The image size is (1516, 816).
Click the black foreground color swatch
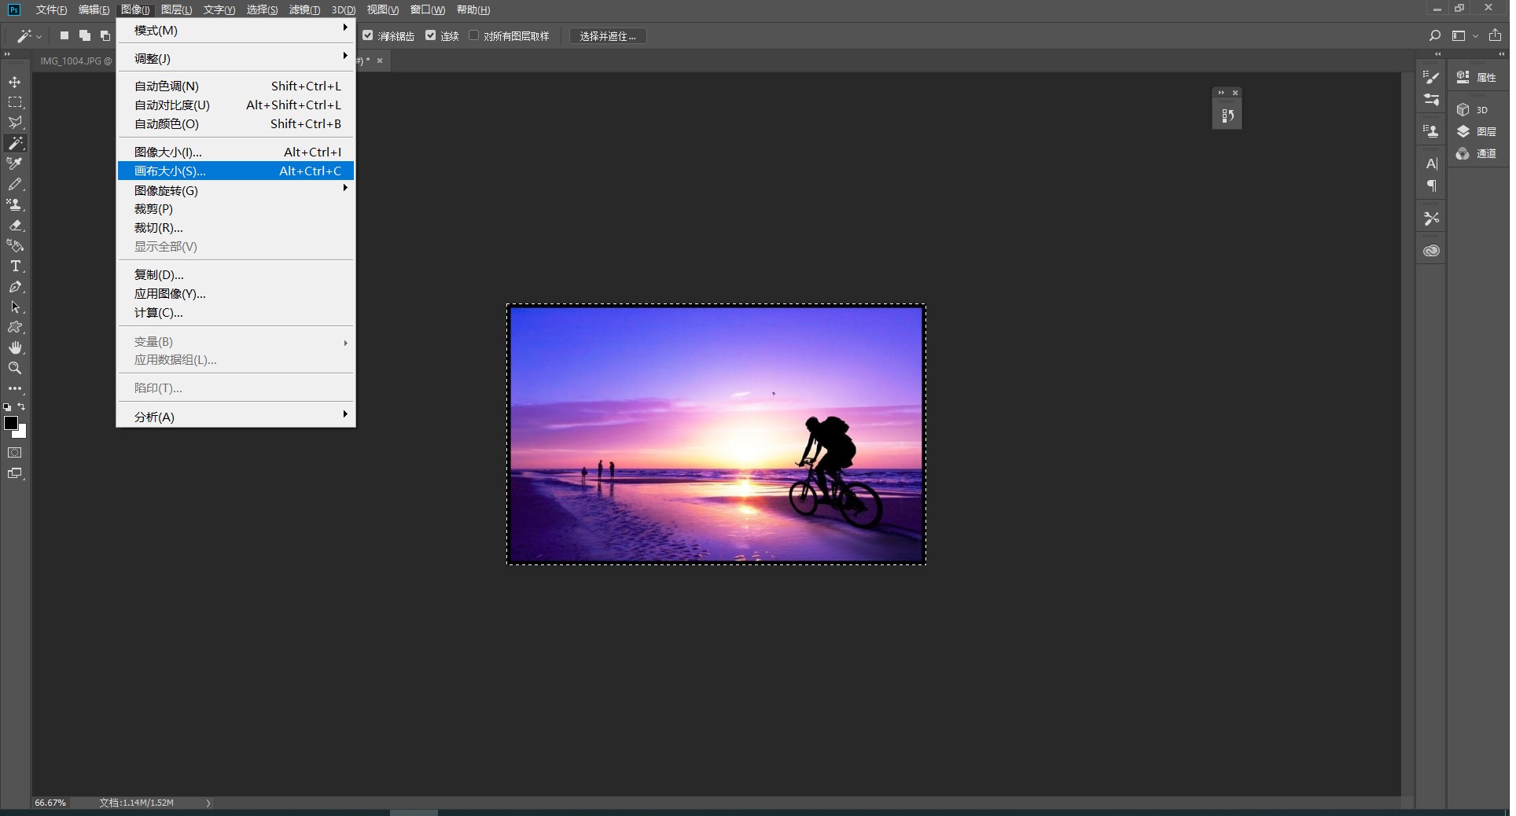click(x=10, y=423)
